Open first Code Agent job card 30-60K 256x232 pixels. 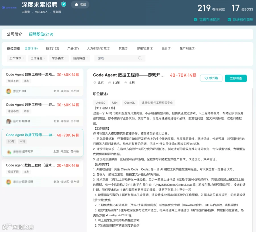(x=42, y=83)
